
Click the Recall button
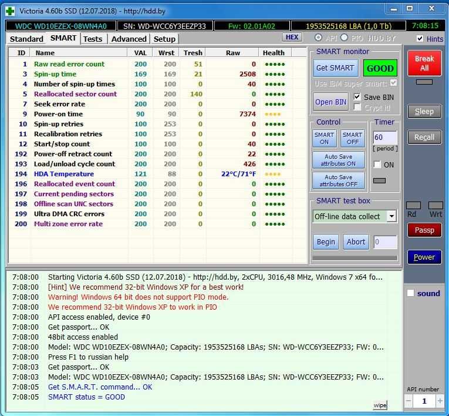(424, 137)
